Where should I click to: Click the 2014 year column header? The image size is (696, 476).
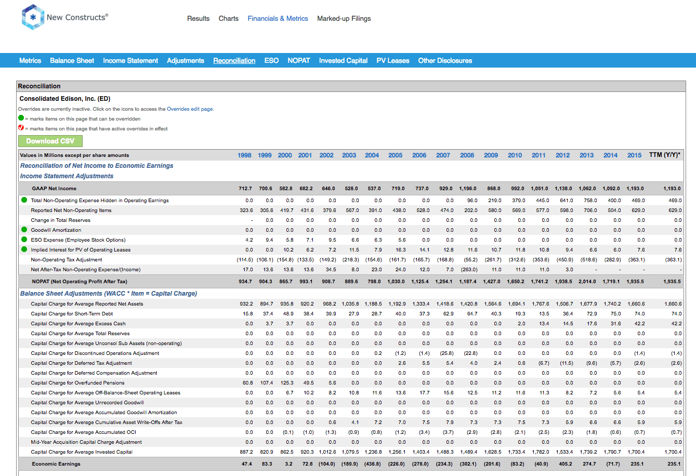pyautogui.click(x=611, y=155)
